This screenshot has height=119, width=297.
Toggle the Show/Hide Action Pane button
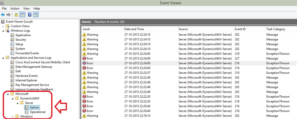[36, 15]
